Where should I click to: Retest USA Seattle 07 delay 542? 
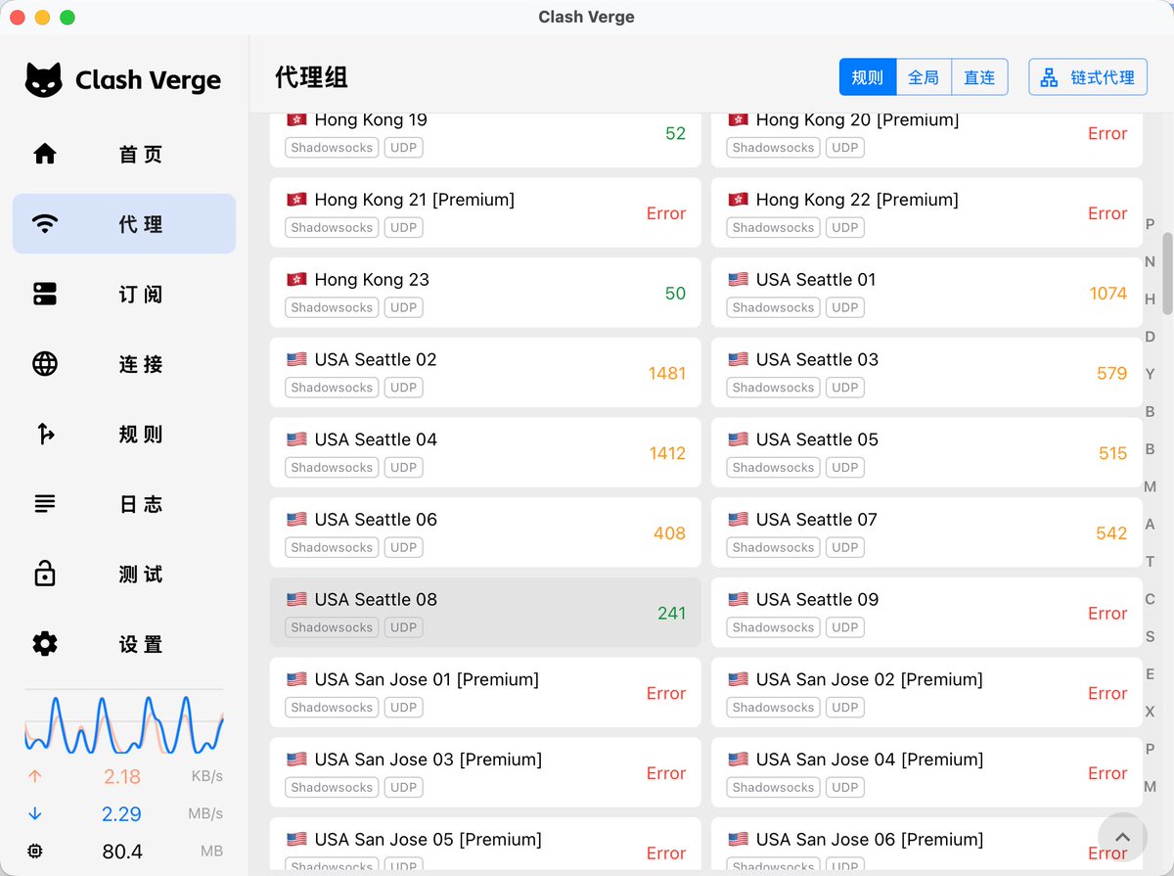(1112, 533)
